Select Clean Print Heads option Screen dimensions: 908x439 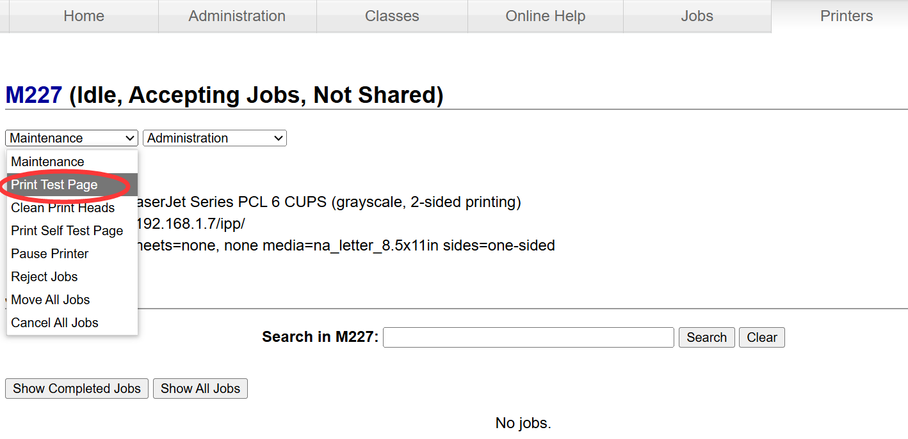(x=72, y=208)
